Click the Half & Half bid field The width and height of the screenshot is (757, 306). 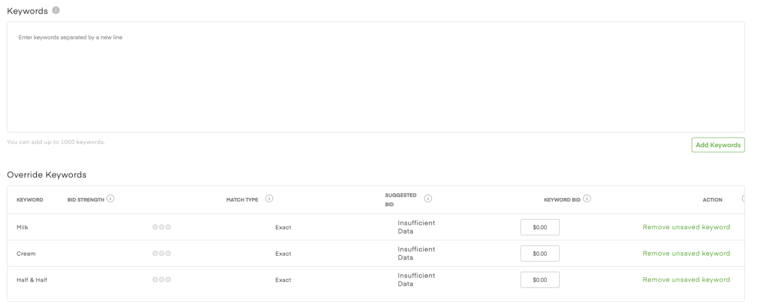click(x=539, y=280)
